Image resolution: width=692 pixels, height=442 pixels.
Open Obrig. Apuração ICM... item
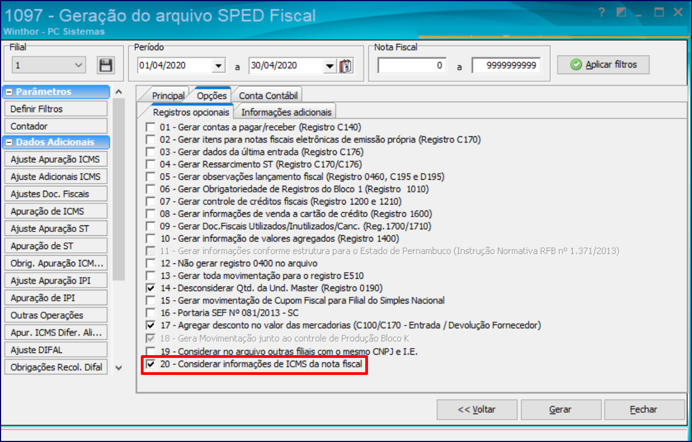pos(56,263)
